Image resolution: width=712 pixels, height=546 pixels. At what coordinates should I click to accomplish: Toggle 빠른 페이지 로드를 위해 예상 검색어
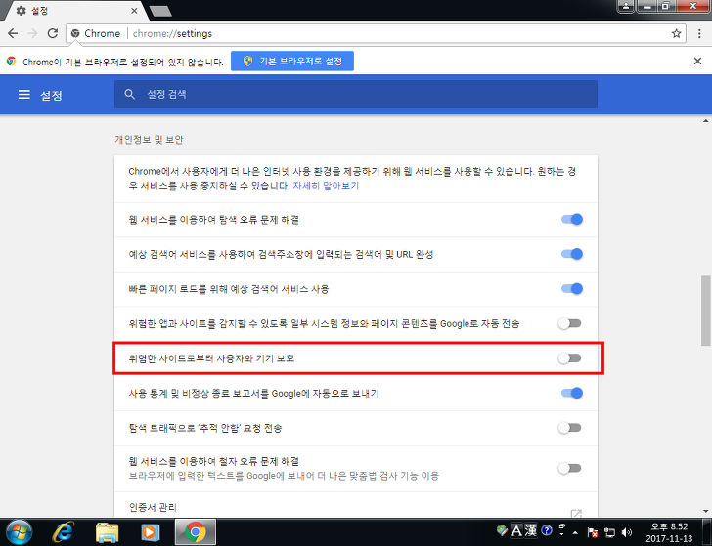(x=572, y=289)
